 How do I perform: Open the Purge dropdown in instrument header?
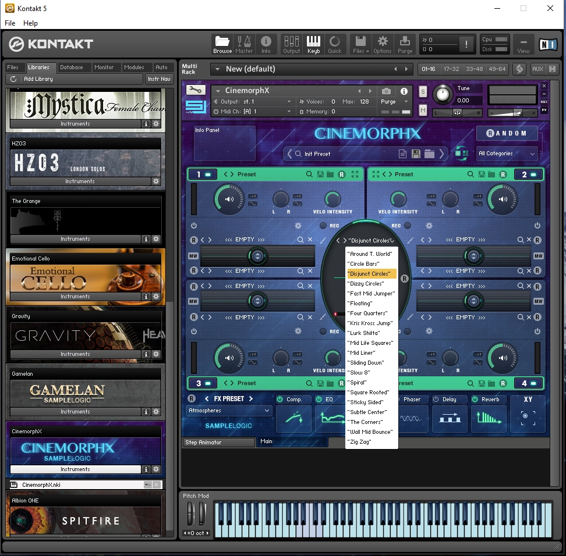tap(406, 102)
